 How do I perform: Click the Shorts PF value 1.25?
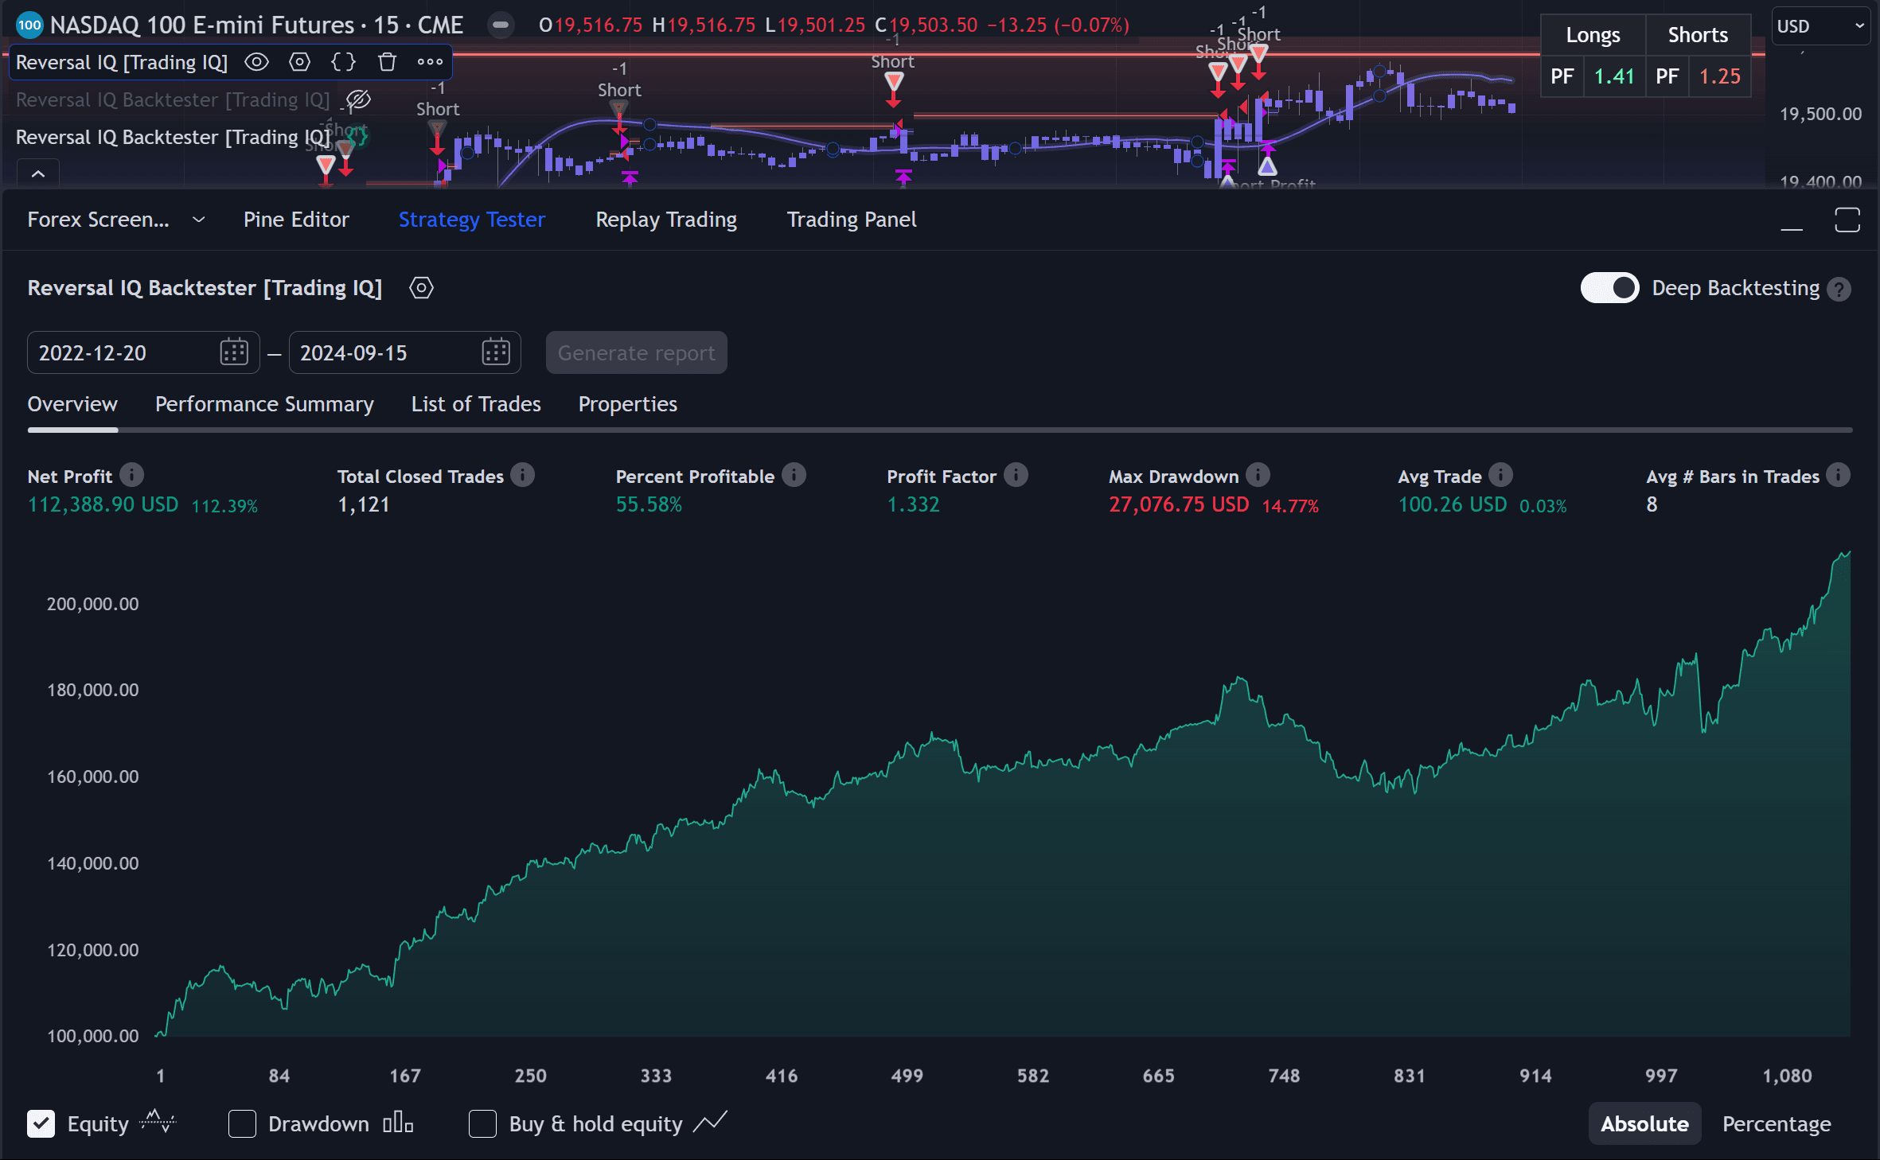(1720, 76)
